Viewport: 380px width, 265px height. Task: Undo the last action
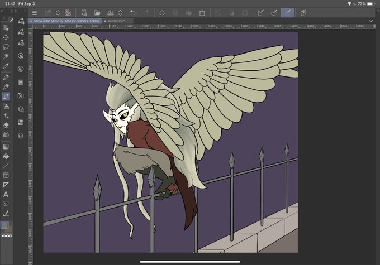[x=132, y=13]
